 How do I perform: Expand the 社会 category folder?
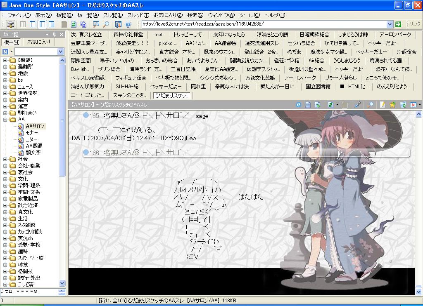tap(5, 159)
